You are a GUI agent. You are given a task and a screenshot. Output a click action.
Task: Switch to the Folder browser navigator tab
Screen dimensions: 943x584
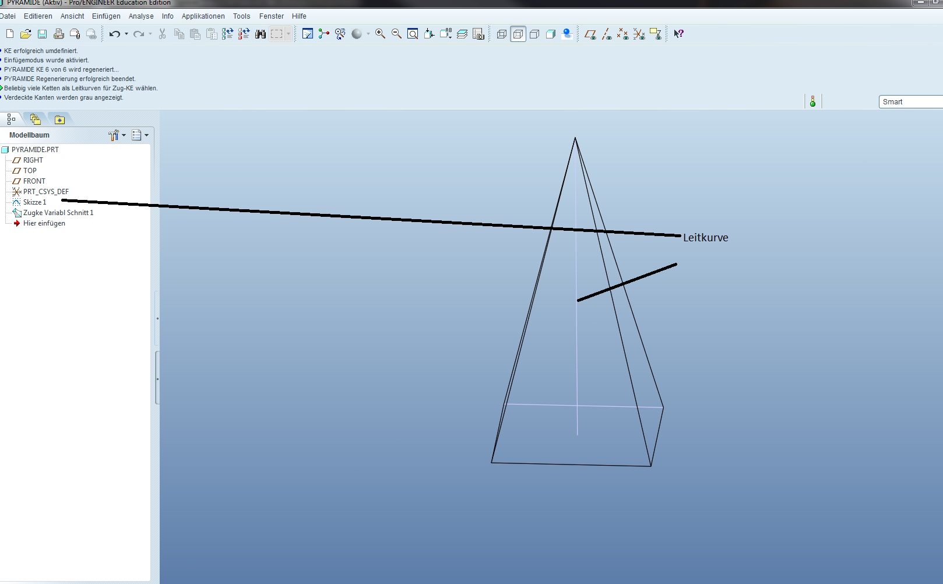coord(36,119)
